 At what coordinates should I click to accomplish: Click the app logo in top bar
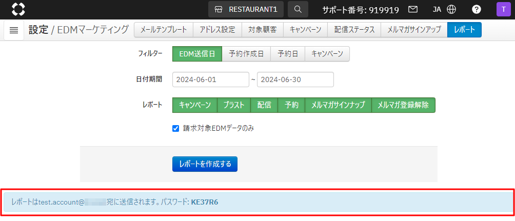click(18, 9)
